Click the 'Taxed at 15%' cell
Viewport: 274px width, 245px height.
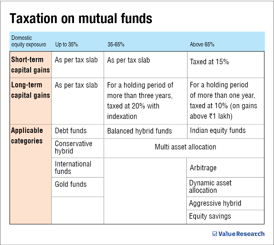point(209,62)
